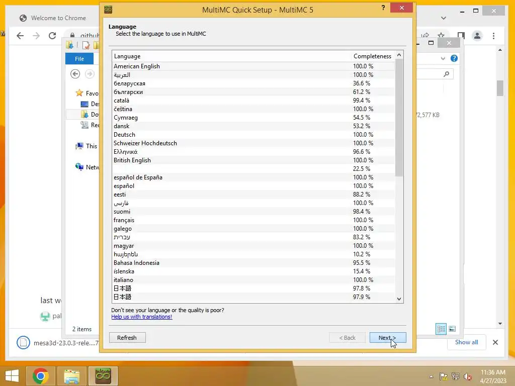Image resolution: width=515 pixels, height=386 pixels.
Task: Click the Action Center flag tray icon
Action: coord(444,376)
